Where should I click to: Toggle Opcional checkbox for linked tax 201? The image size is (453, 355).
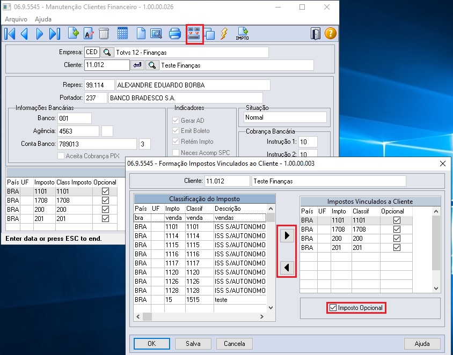[x=398, y=248]
